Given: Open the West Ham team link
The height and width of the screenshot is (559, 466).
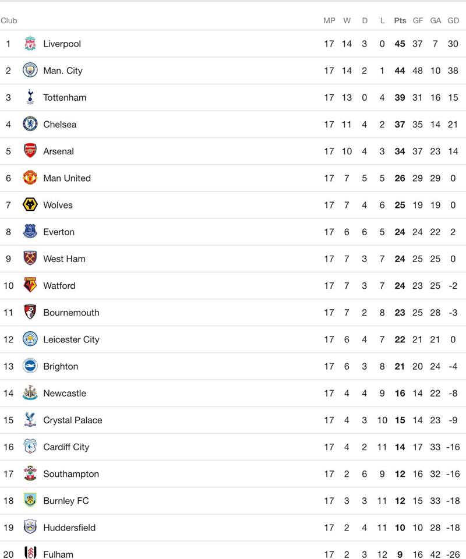Looking at the screenshot, I should click(x=64, y=259).
